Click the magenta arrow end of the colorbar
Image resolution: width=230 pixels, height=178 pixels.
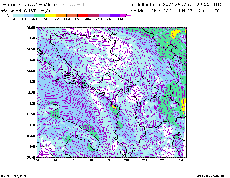click(126, 15)
